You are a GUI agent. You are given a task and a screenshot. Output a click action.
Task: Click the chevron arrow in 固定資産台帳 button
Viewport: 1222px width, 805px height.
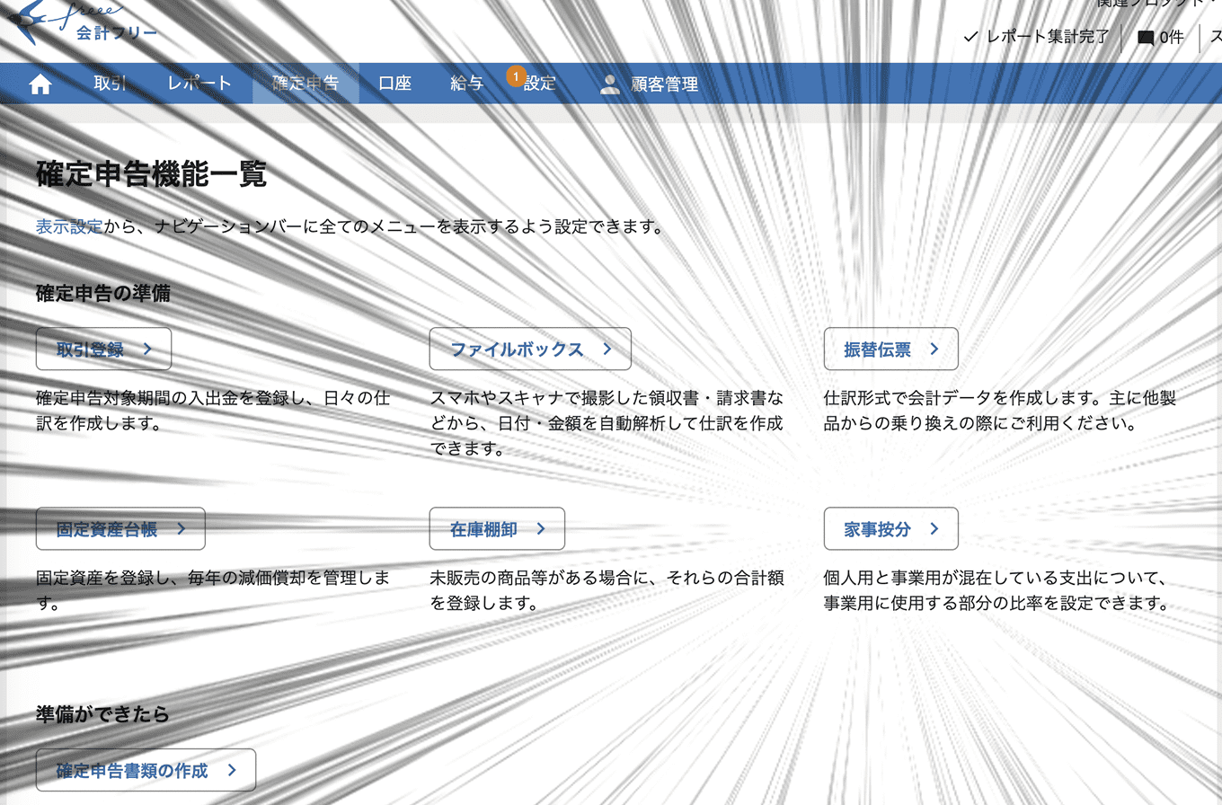[182, 529]
